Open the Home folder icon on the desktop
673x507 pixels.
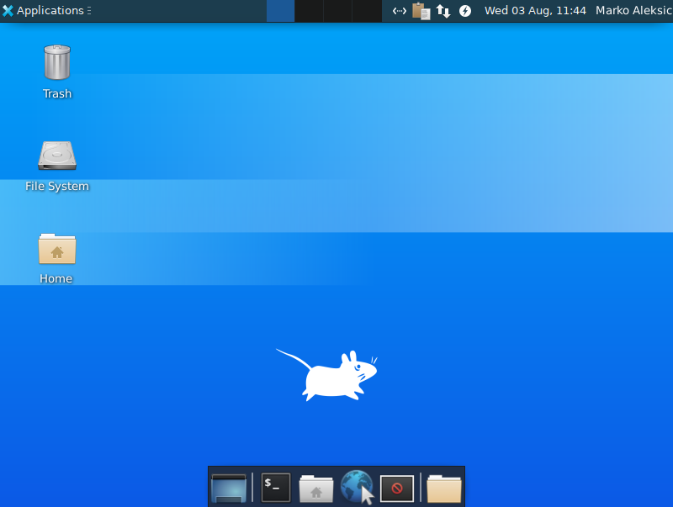(x=56, y=248)
